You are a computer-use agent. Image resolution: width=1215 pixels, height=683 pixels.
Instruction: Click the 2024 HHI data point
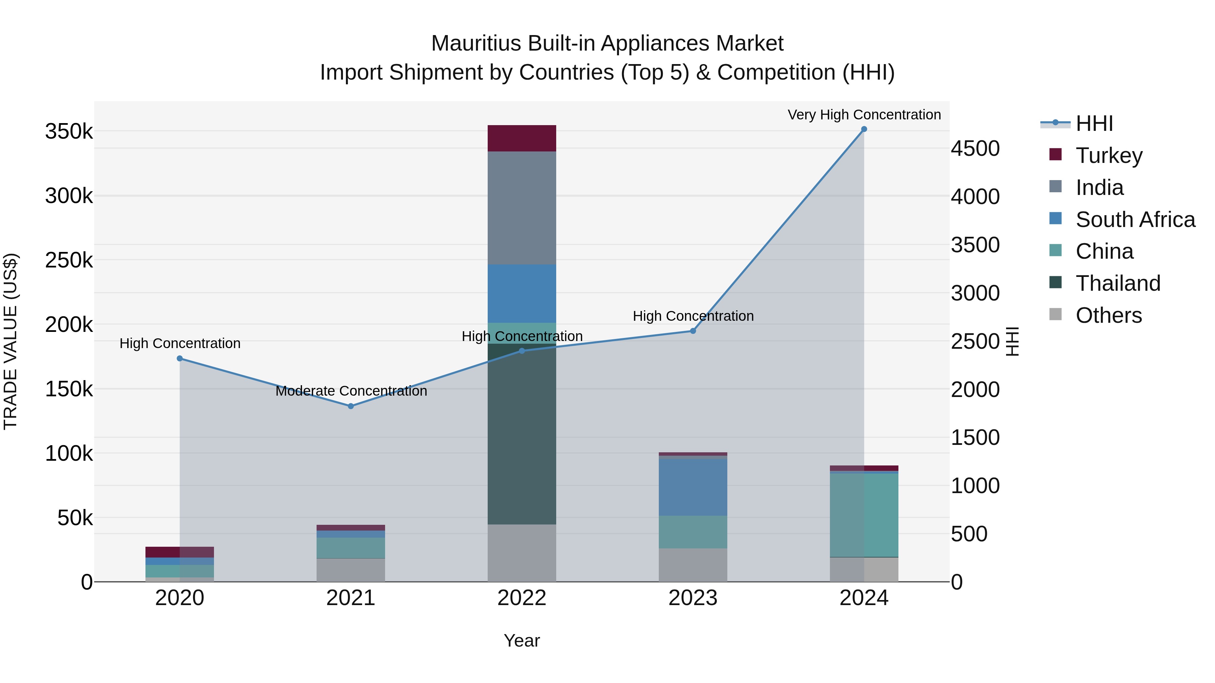coord(864,129)
